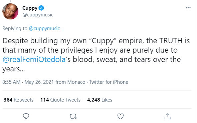
Task: Click the tweet body text
Action: (96, 55)
